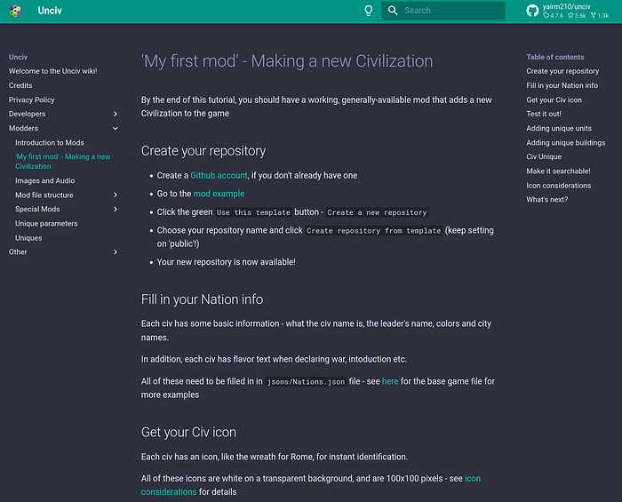This screenshot has height=502, width=622.
Task: Jump to Adding unique units section
Action: pyautogui.click(x=559, y=129)
